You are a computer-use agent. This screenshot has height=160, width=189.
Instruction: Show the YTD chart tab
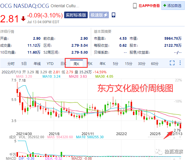50,63
